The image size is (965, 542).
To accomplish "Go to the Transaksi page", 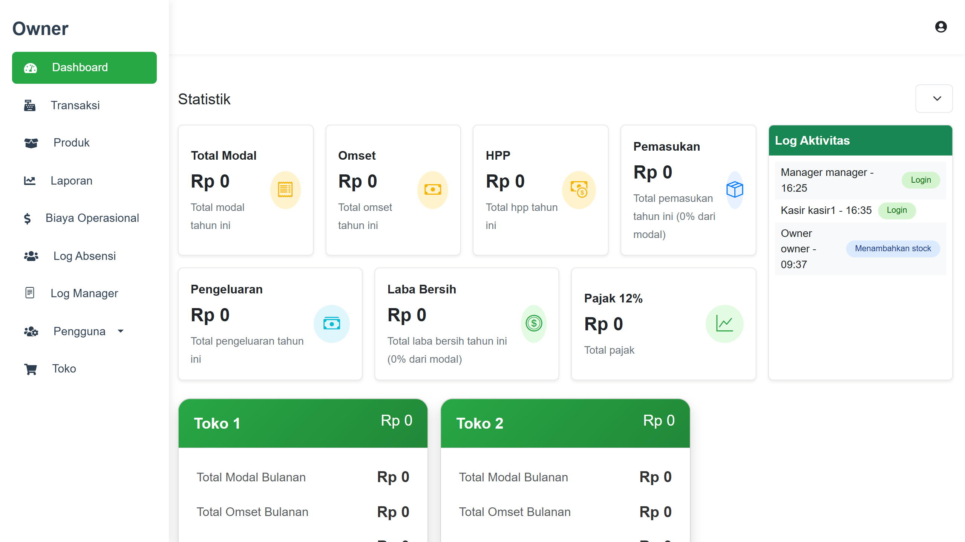I will [75, 105].
